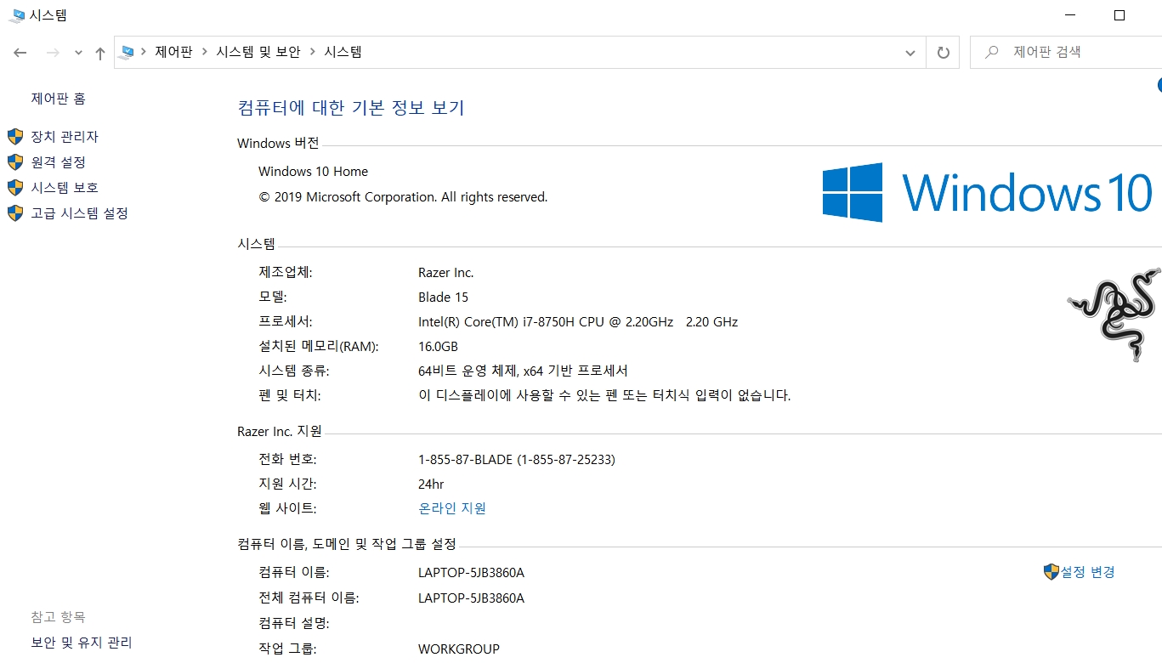This screenshot has height=663, width=1162.
Task: Click the 2019 Microsoft Corporation copyright text
Action: (x=403, y=197)
